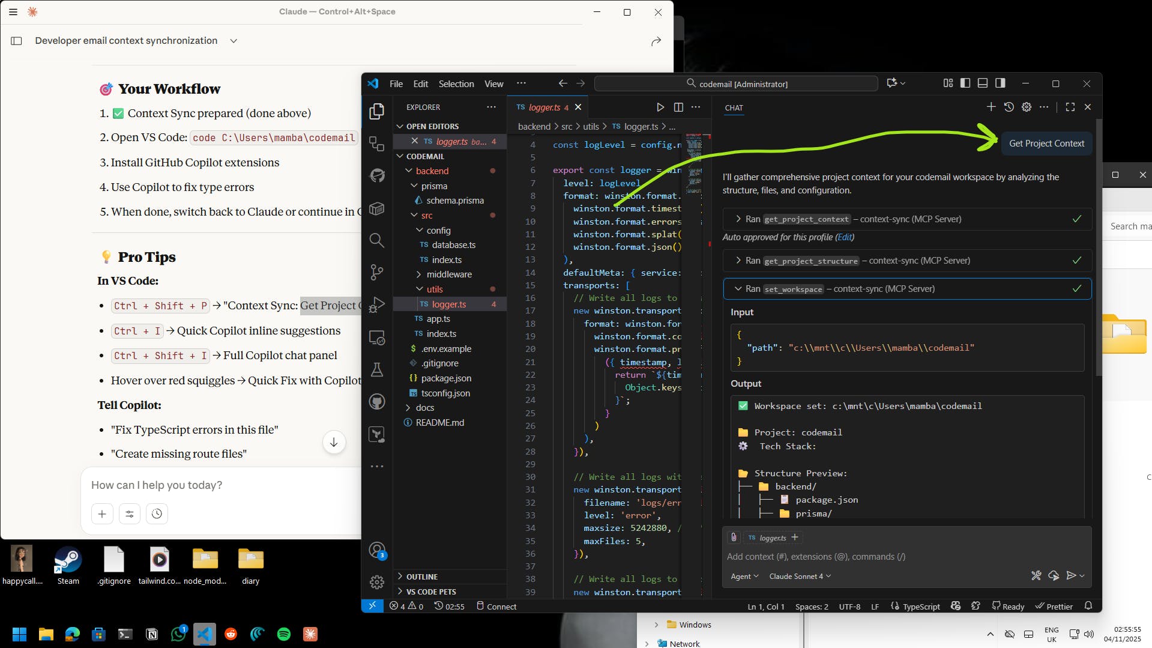Image resolution: width=1152 pixels, height=648 pixels.
Task: Start a new chat with the plus icon
Action: point(991,107)
